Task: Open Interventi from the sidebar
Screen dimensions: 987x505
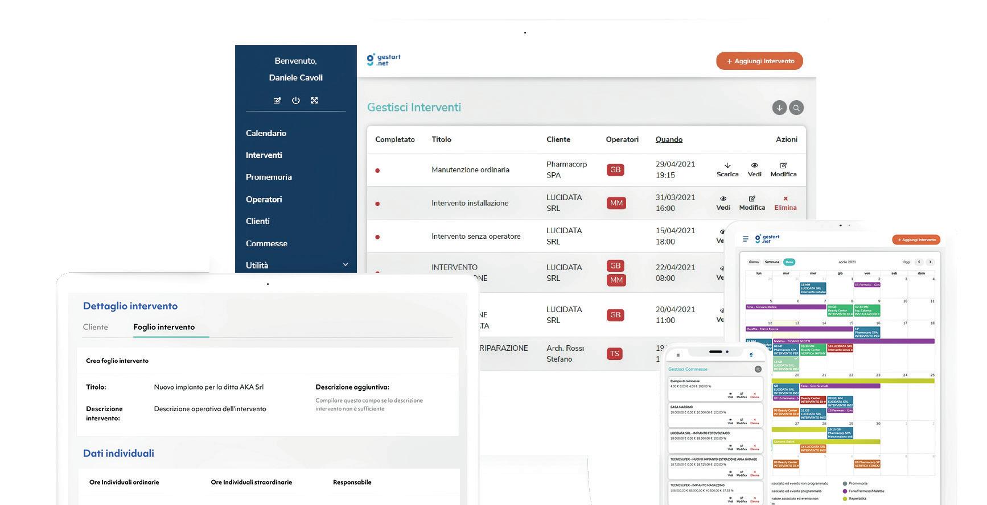Action: click(264, 155)
